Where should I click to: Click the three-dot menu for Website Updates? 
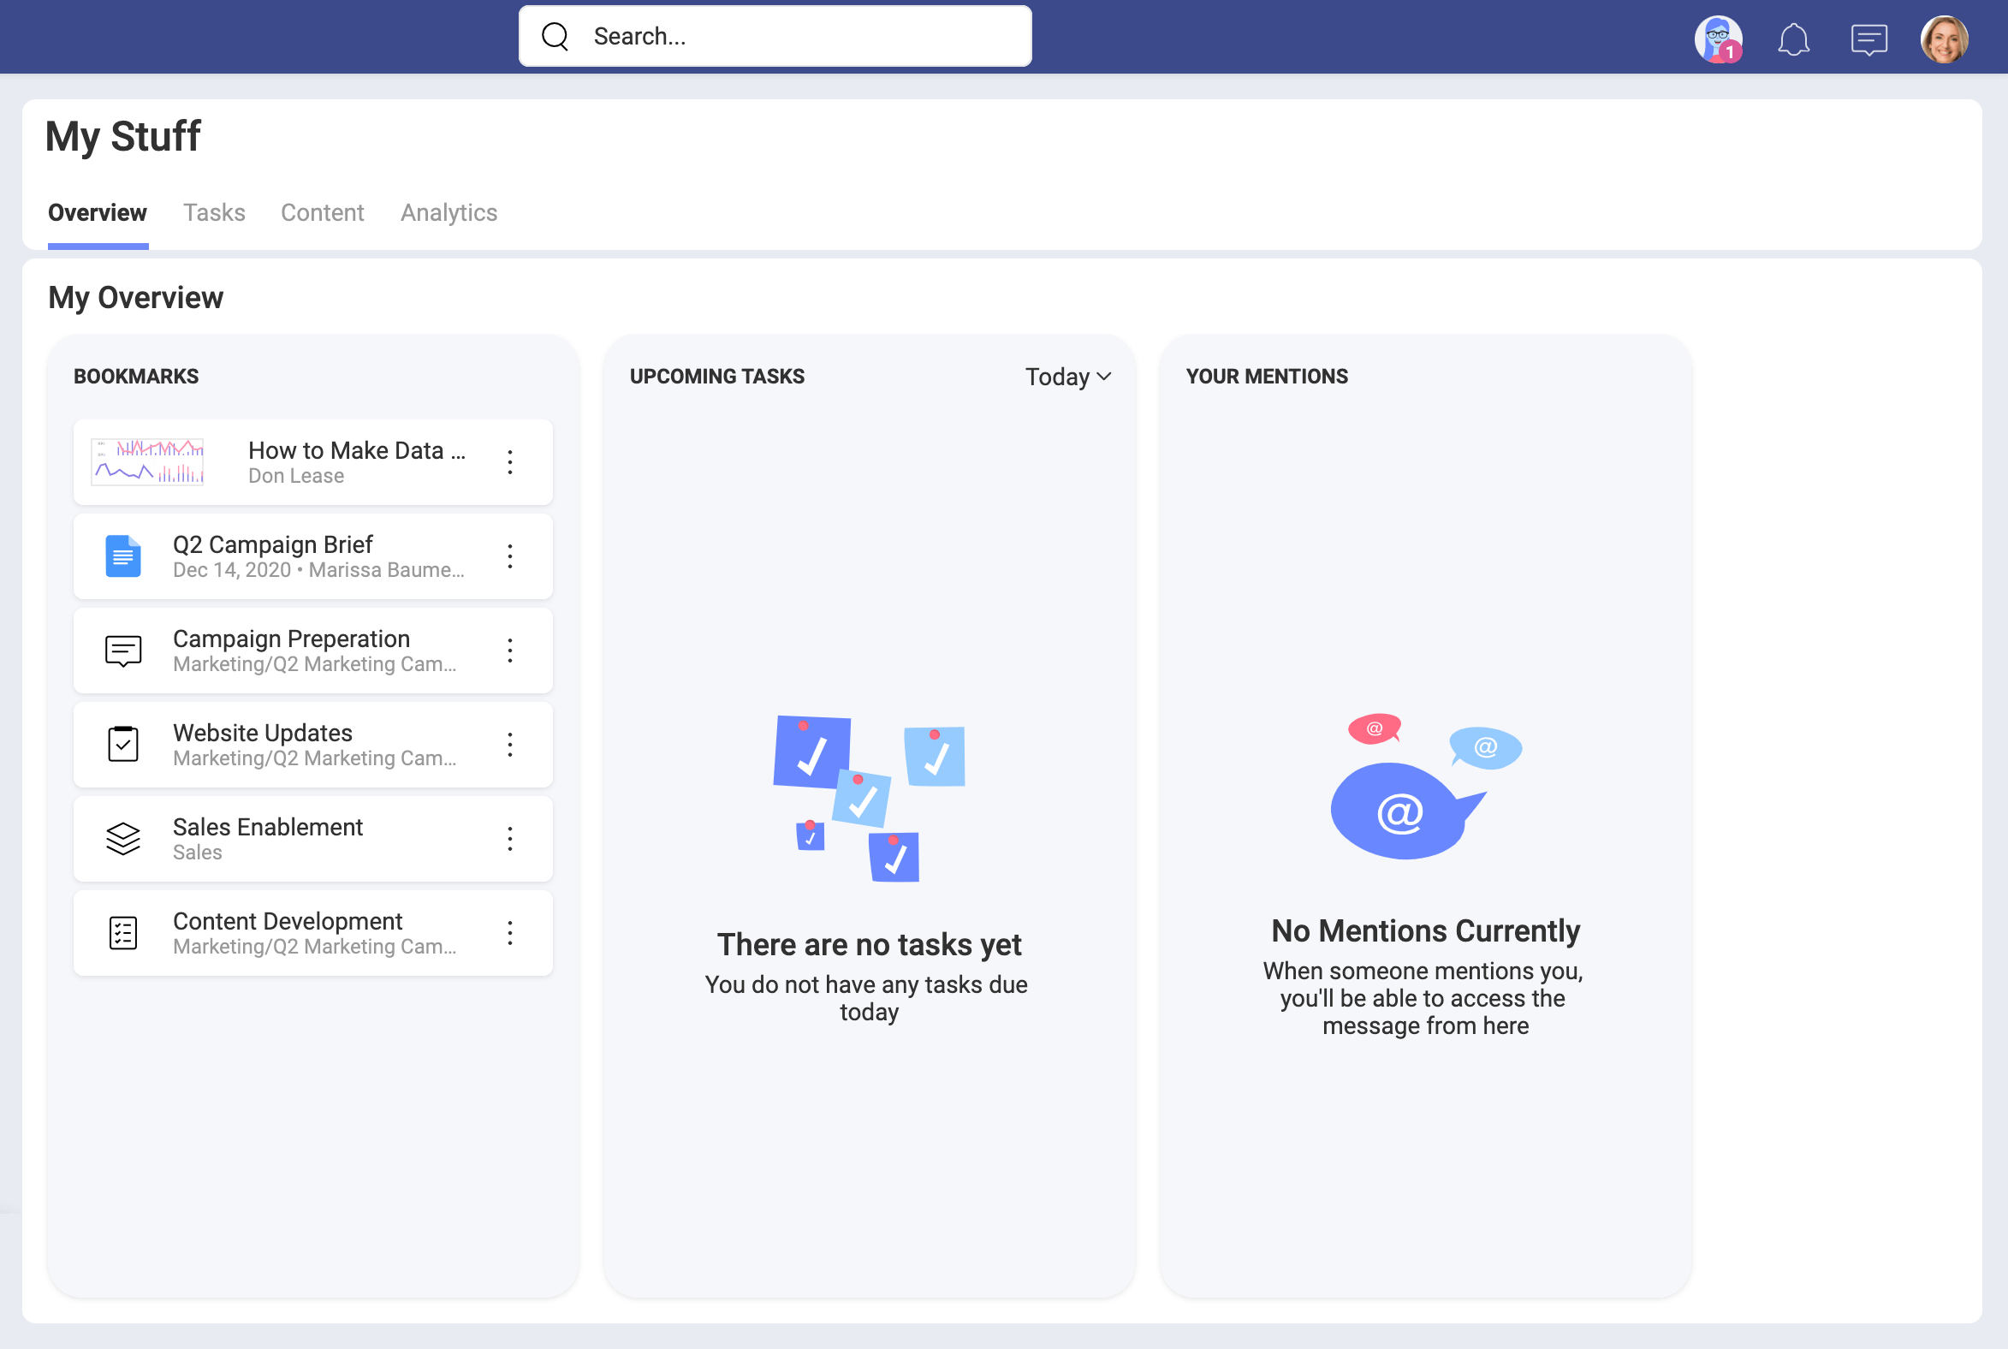(x=512, y=744)
